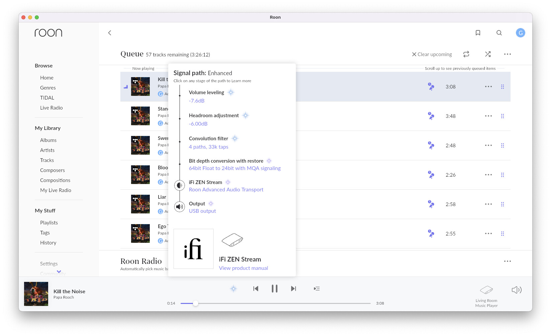Open Compositions in My Library
The height and width of the screenshot is (336, 551).
coord(55,180)
